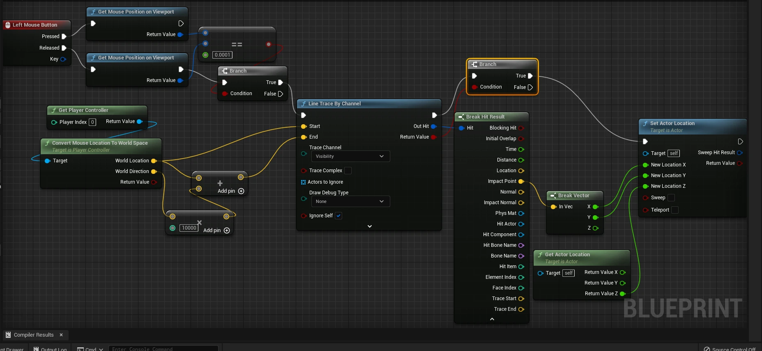Viewport: 762px width, 351px height.
Task: Click the World Location output pin
Action: point(154,161)
